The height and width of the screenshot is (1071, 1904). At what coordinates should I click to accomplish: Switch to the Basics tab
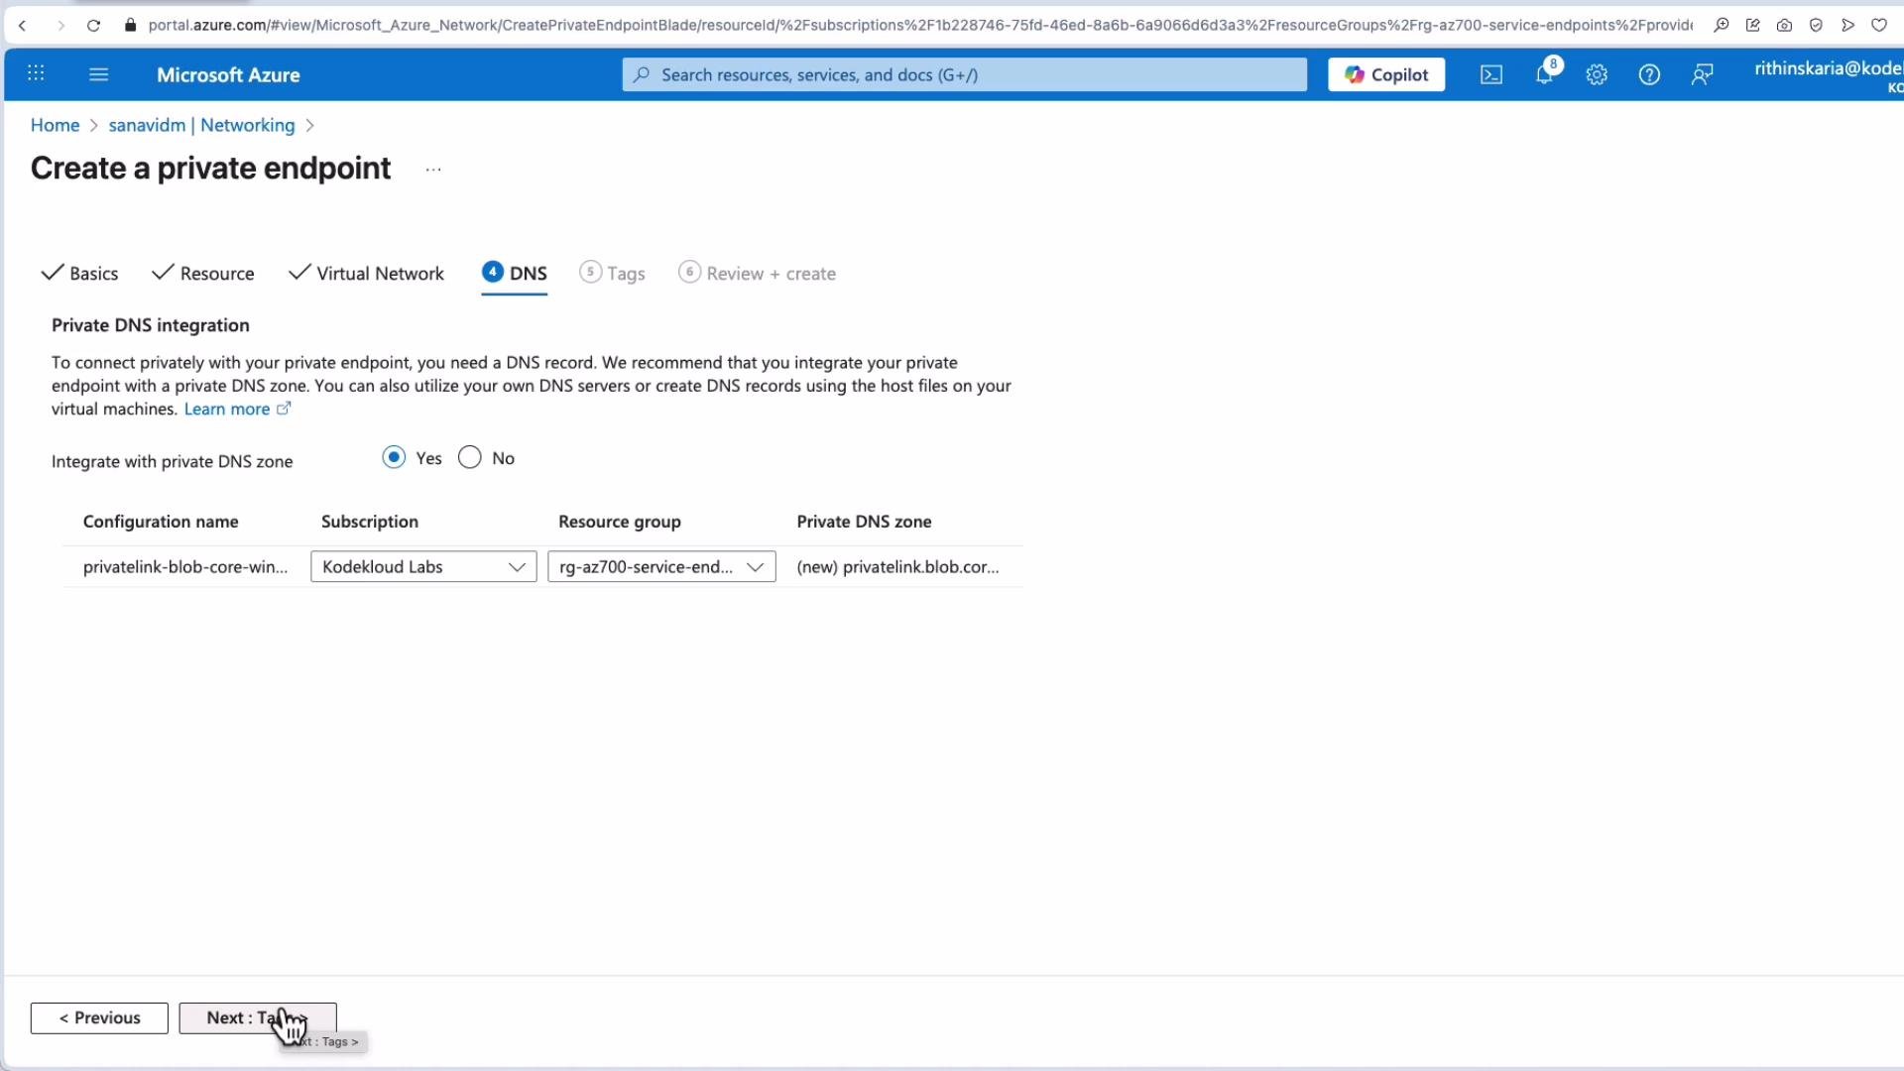80,274
